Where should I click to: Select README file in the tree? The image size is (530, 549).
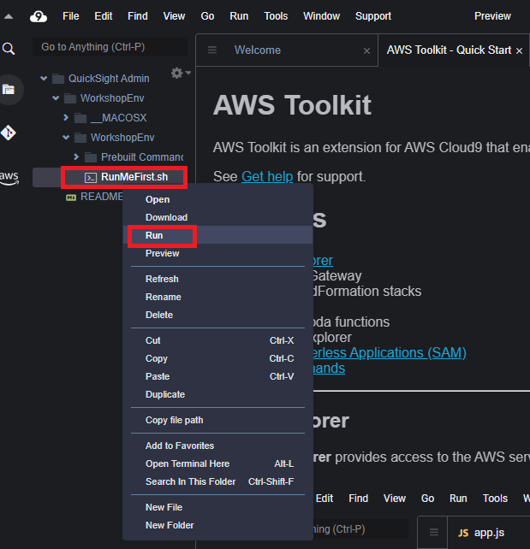pos(102,197)
